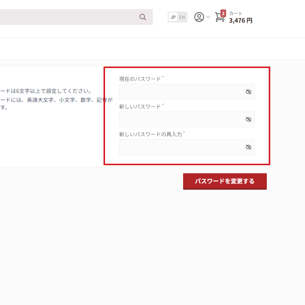Expand the account dropdown chevron
This screenshot has height=305, width=305.
click(208, 17)
